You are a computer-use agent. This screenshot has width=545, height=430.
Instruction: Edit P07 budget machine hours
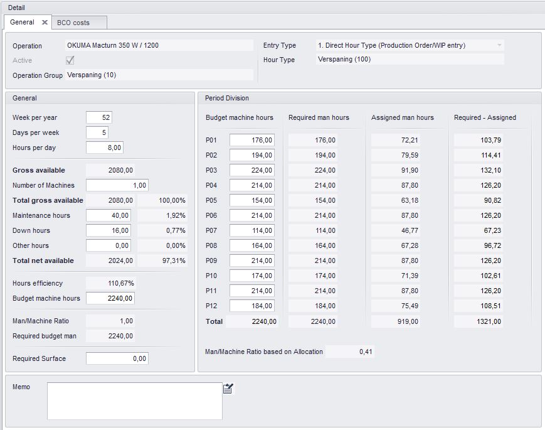[x=252, y=230]
